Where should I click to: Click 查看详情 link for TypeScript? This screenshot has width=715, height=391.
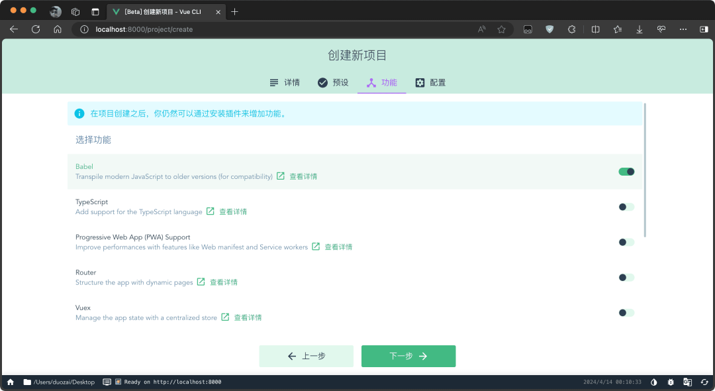pyautogui.click(x=233, y=211)
